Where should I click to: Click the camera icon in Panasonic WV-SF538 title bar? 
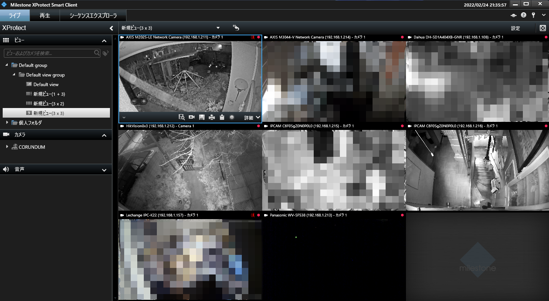[266, 215]
